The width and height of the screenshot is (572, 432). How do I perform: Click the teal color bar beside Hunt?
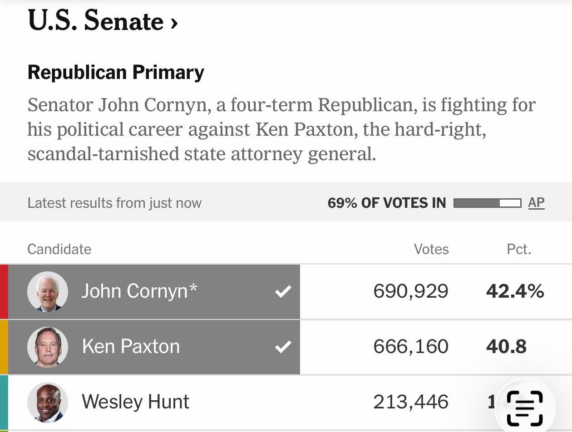click(4, 403)
